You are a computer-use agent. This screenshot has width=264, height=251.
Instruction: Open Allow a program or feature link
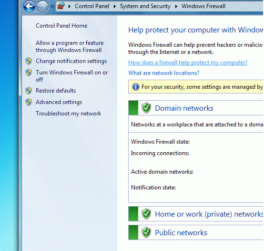70,46
